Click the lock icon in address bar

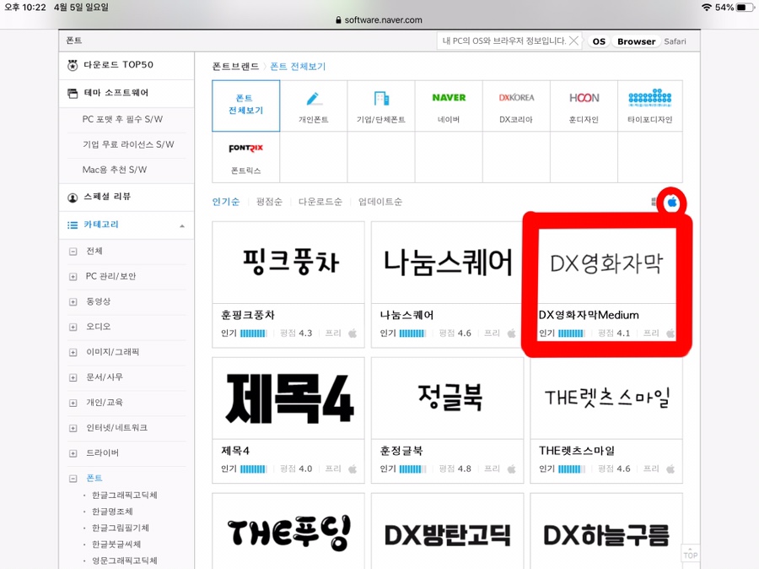[338, 20]
